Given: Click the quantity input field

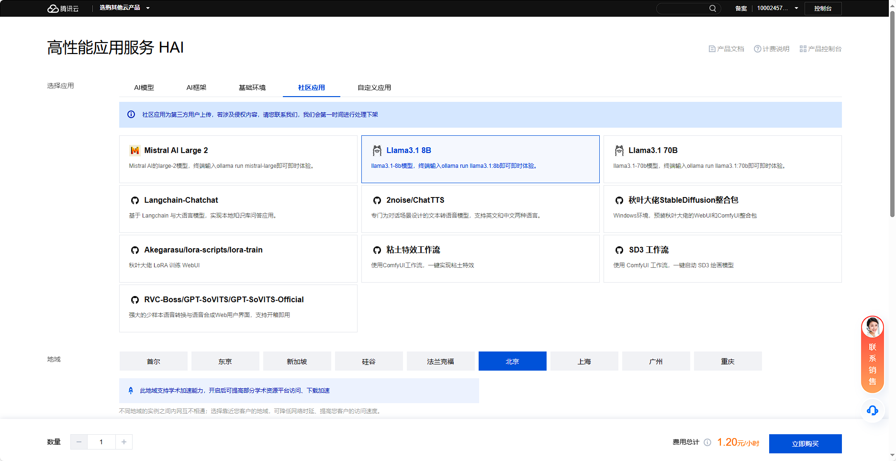Looking at the screenshot, I should point(101,442).
